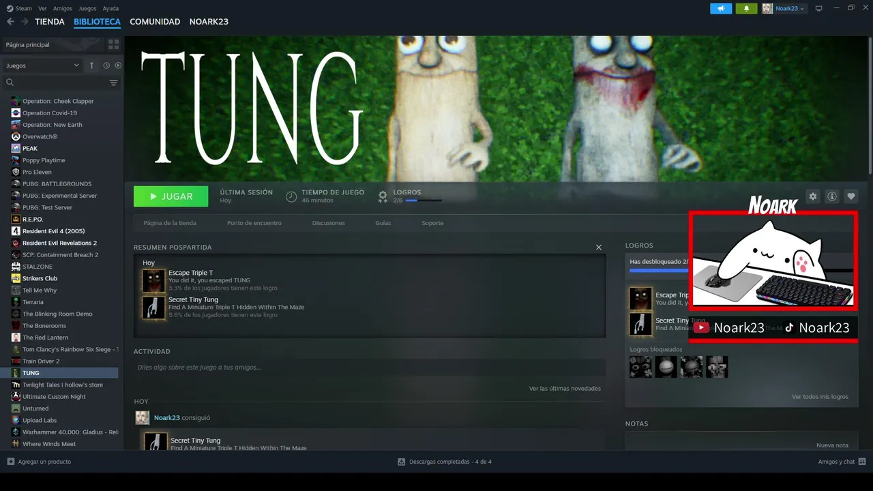Launch TUNG with the JUGAR button
Screen dimensions: 873x491
coord(171,196)
